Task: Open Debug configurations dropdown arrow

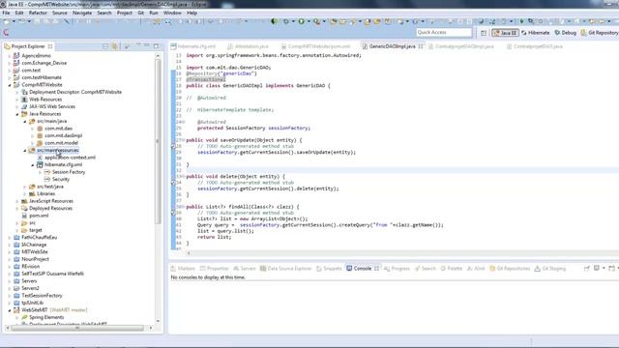Action: (293, 21)
